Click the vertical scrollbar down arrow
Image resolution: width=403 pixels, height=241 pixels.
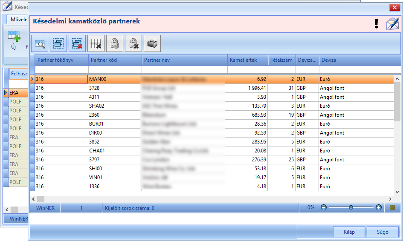click(397, 192)
